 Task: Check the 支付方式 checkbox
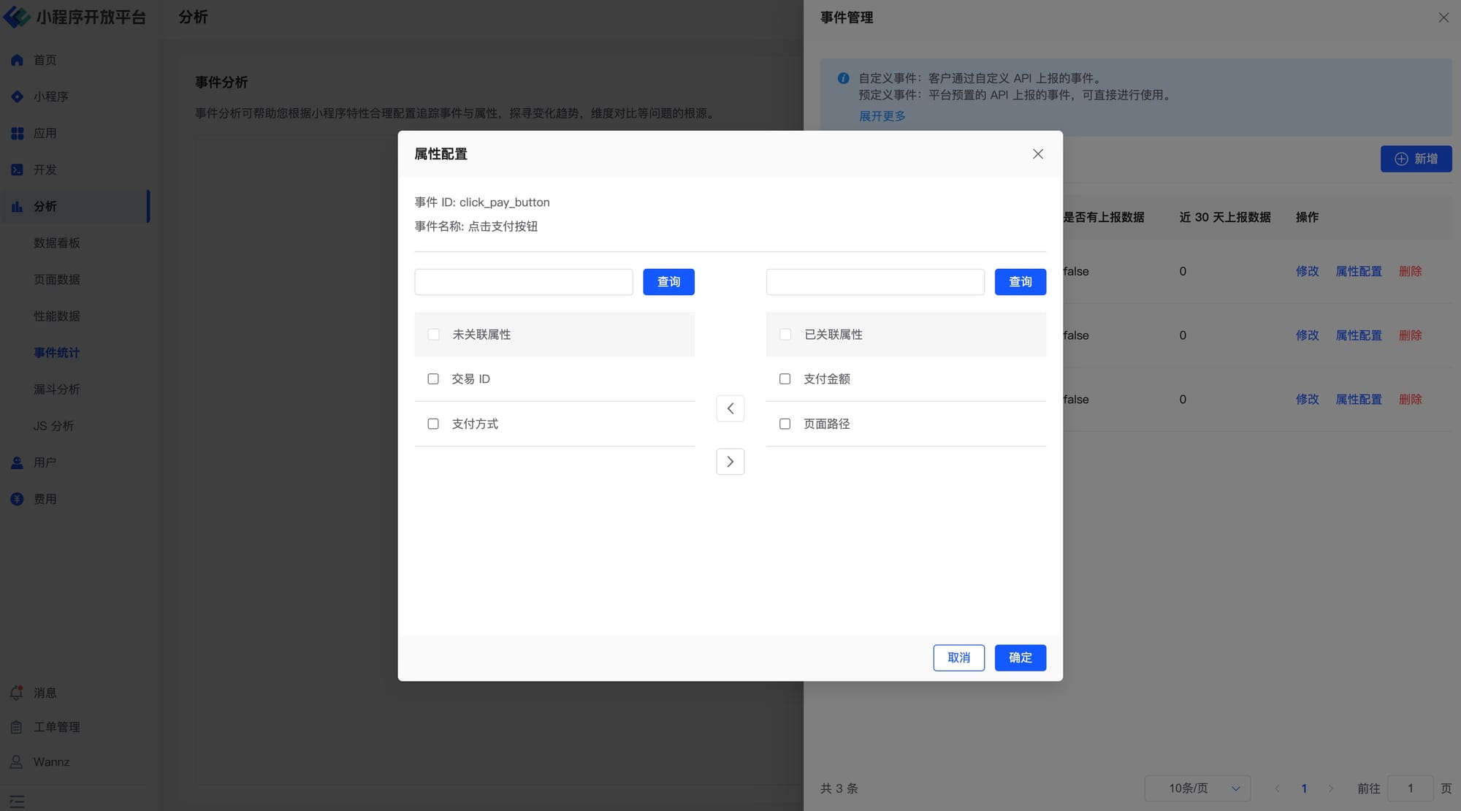[433, 424]
